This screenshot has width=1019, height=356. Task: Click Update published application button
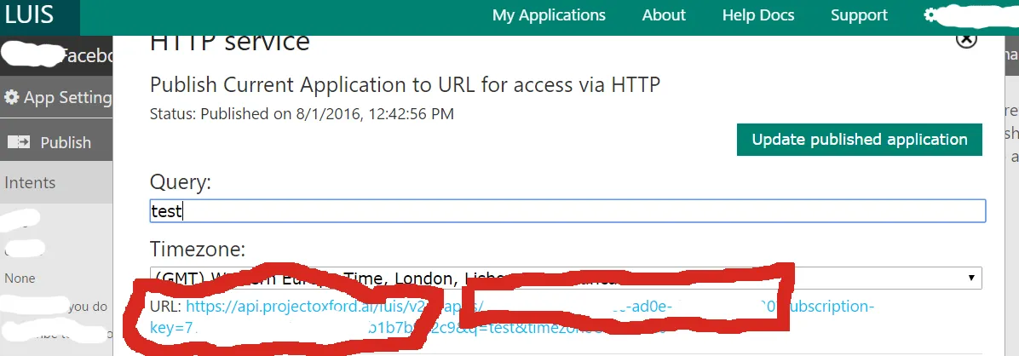point(859,140)
